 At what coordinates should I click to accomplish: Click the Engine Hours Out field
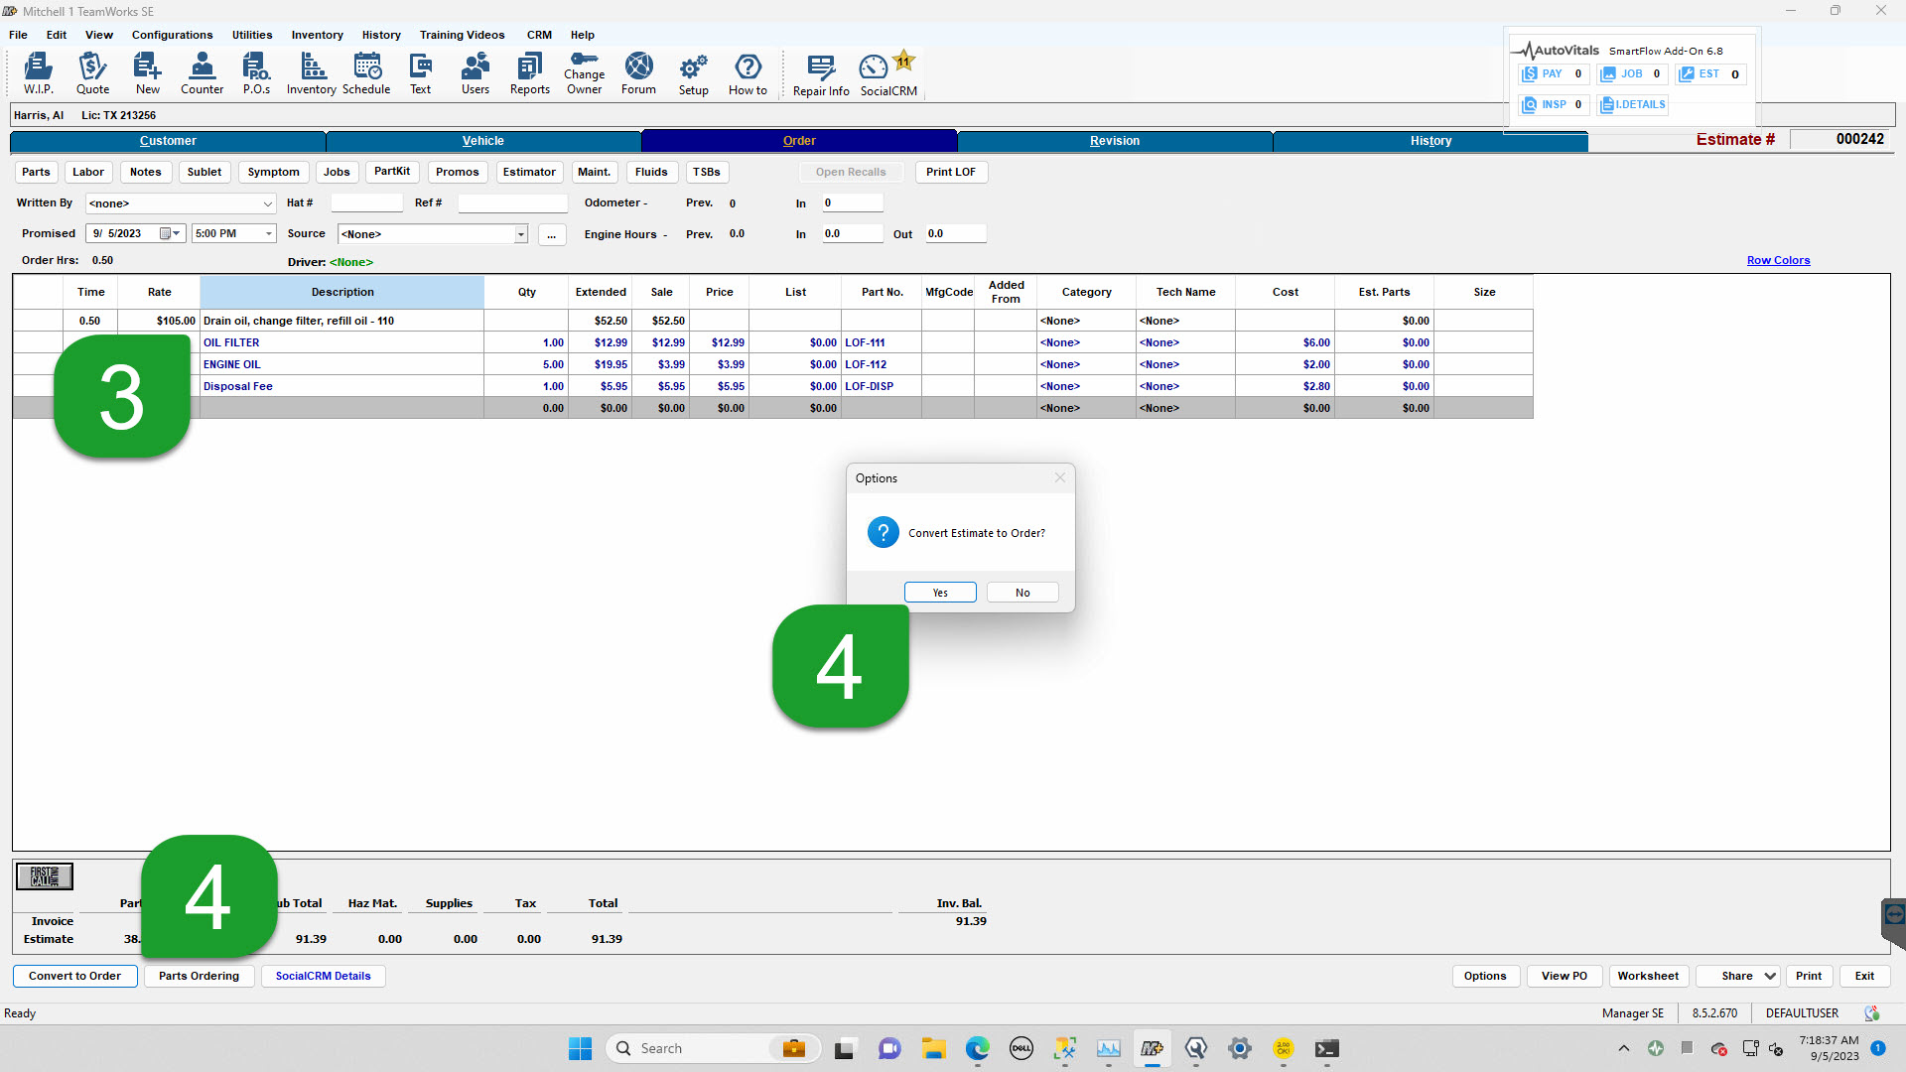click(955, 234)
